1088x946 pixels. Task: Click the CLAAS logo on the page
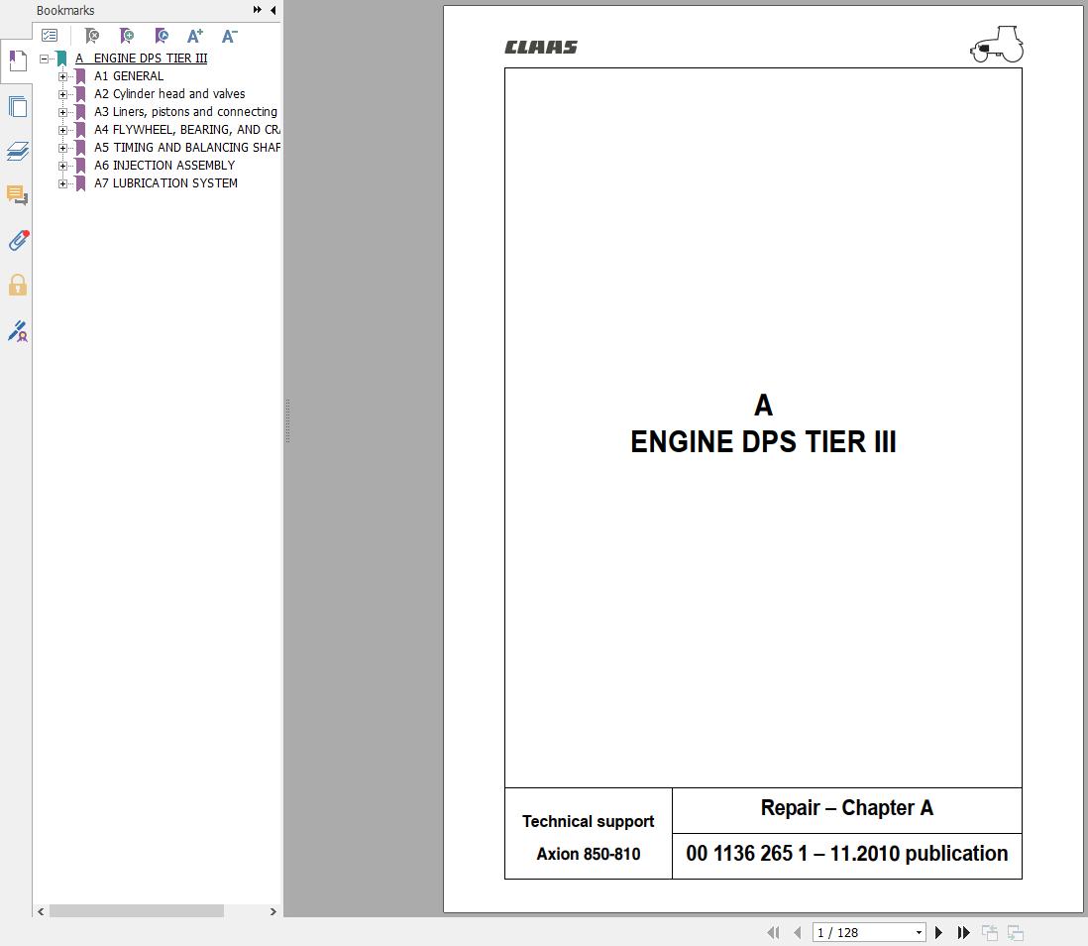click(x=541, y=48)
